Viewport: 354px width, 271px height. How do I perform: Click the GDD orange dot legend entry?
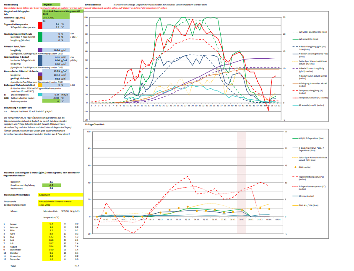click(x=302, y=167)
